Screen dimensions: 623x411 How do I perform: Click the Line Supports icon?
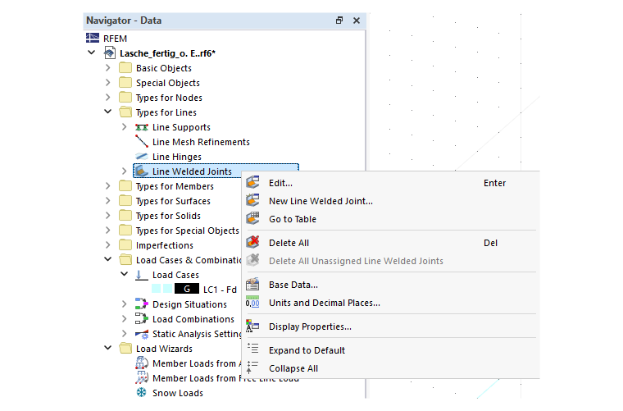[x=142, y=127]
